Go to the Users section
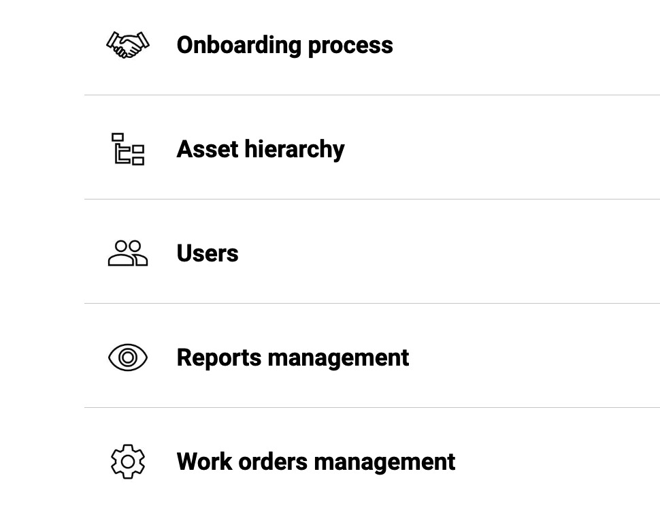Image resolution: width=660 pixels, height=510 pixels. click(x=207, y=253)
